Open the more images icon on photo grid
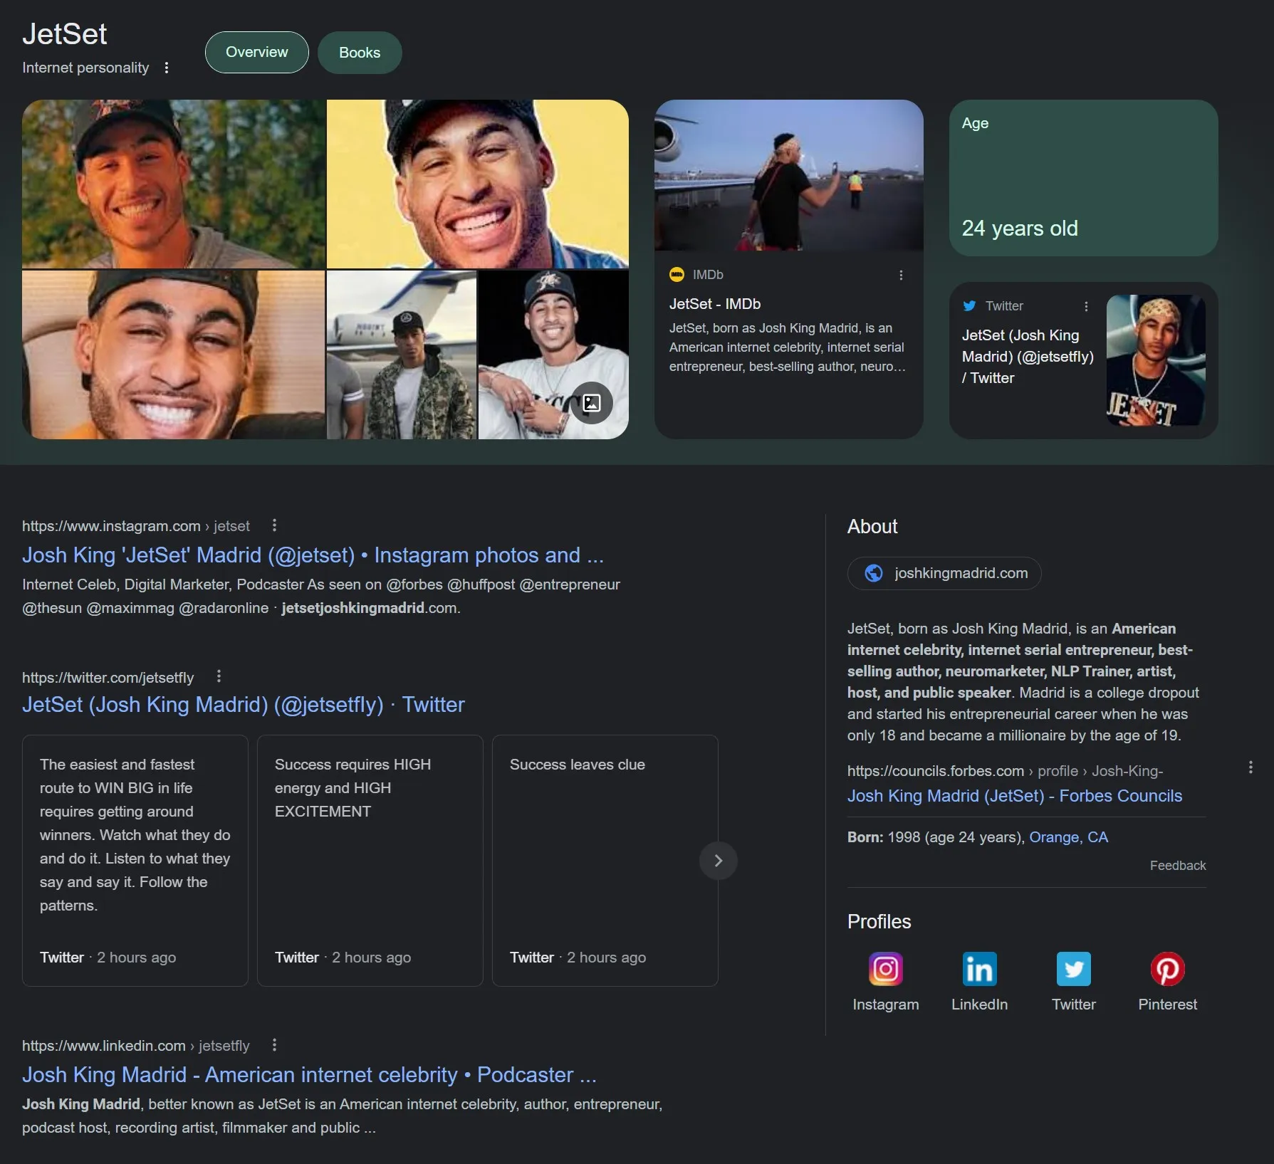This screenshot has width=1274, height=1164. pyautogui.click(x=592, y=404)
